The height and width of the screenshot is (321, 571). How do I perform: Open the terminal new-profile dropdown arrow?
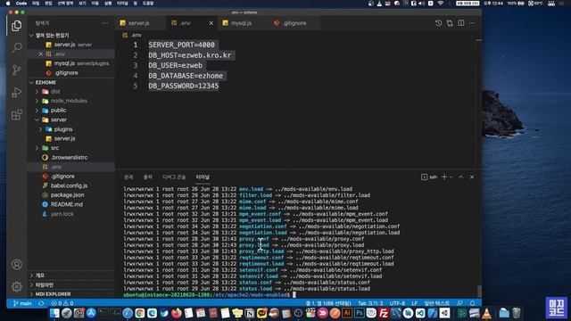click(451, 177)
